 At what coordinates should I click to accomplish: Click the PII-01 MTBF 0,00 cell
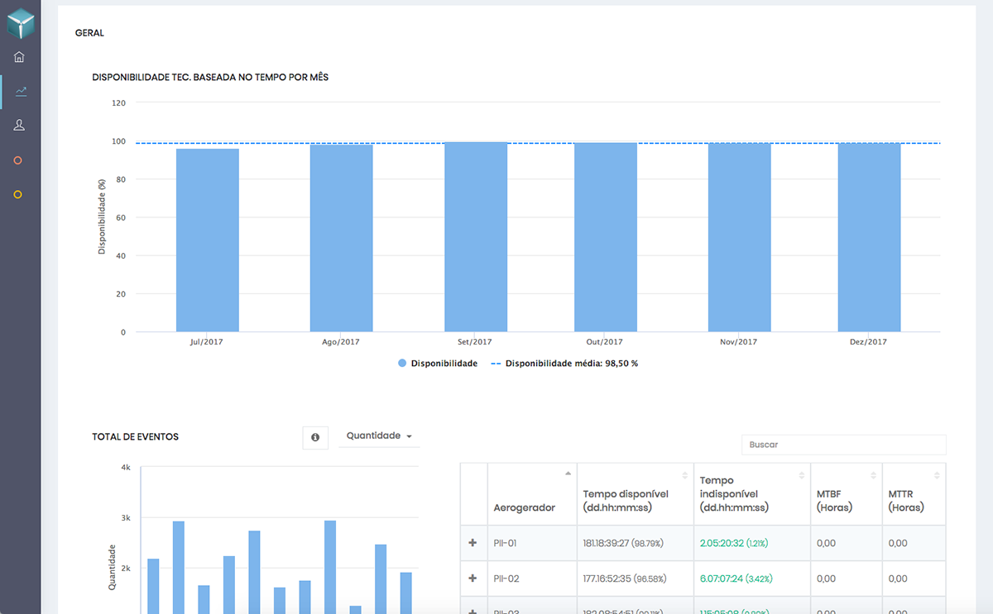point(847,543)
